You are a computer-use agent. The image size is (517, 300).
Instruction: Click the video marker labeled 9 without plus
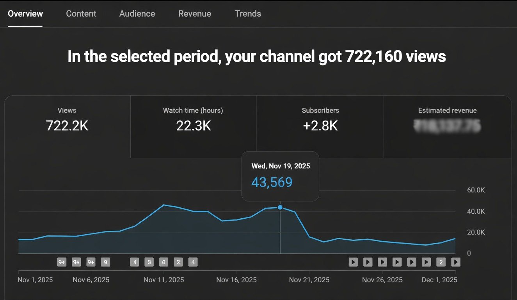[x=105, y=262]
